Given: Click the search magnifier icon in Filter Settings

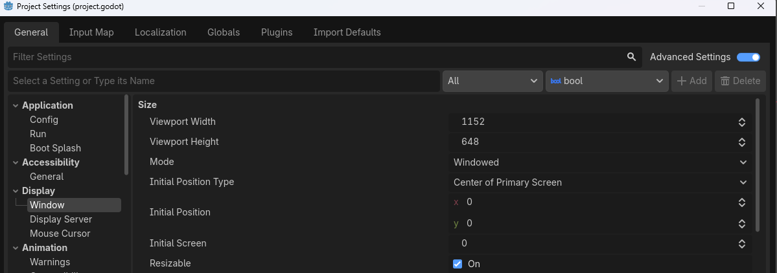Looking at the screenshot, I should pyautogui.click(x=631, y=57).
